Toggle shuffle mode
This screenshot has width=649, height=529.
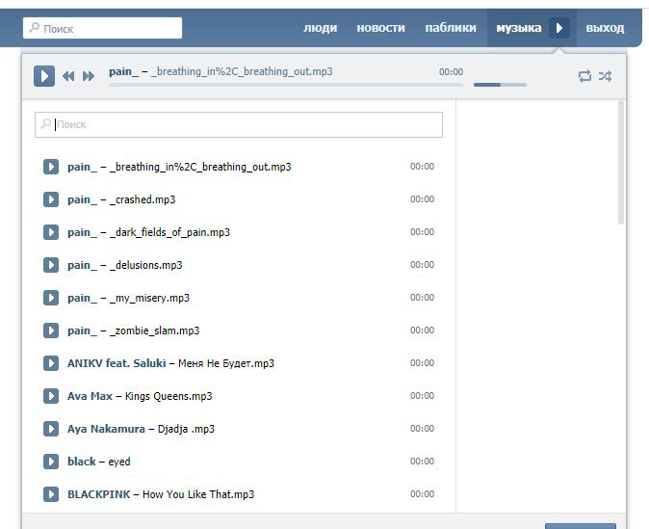pyautogui.click(x=605, y=76)
